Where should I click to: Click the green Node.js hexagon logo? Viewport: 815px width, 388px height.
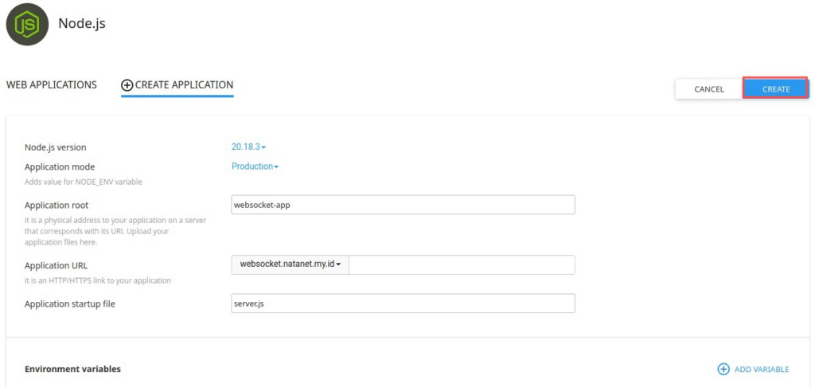pos(27,24)
